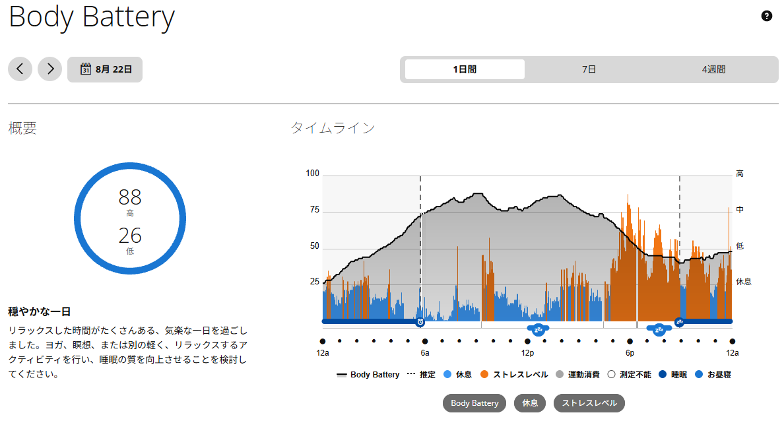Toggle the 休息 series button

530,403
